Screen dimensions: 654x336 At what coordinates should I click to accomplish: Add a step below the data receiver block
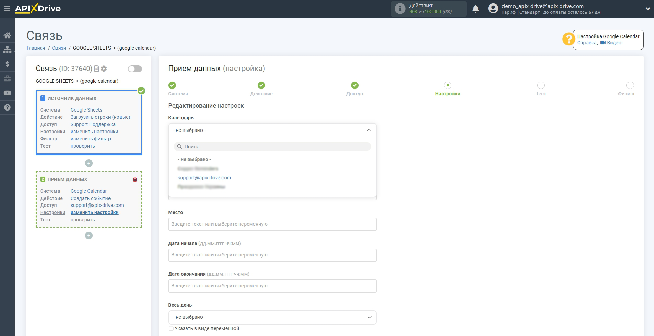pyautogui.click(x=89, y=235)
